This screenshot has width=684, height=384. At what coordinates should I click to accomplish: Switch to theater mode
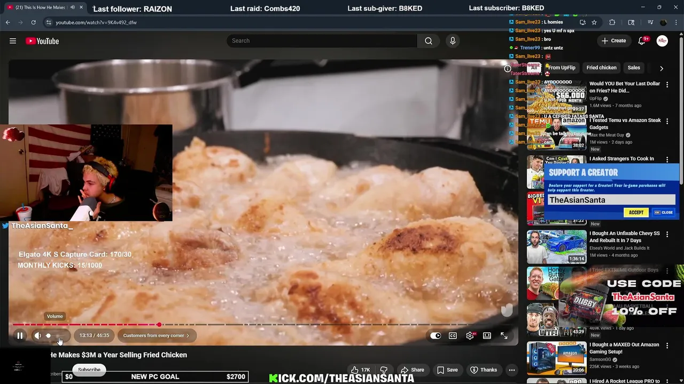(x=487, y=335)
